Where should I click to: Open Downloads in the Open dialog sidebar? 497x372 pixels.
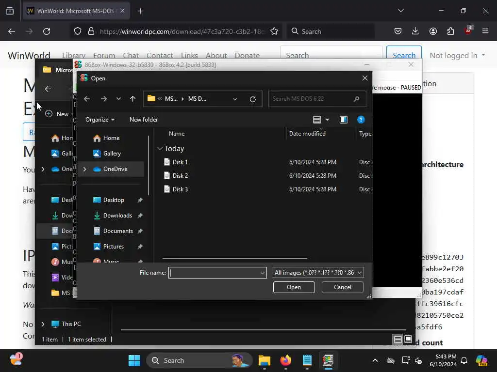coord(117,216)
